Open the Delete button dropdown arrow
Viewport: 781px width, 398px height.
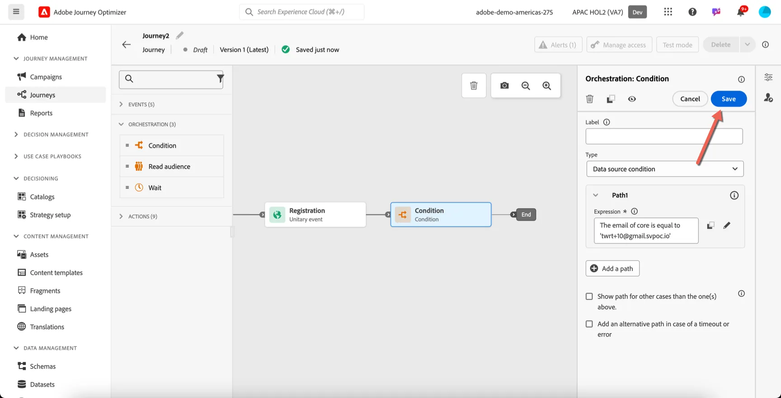[x=747, y=44]
